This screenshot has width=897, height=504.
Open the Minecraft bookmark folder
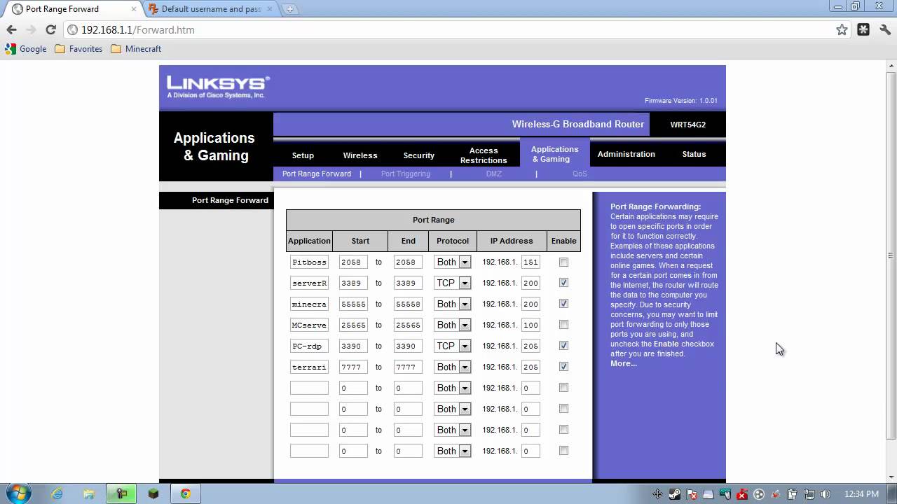tap(136, 49)
